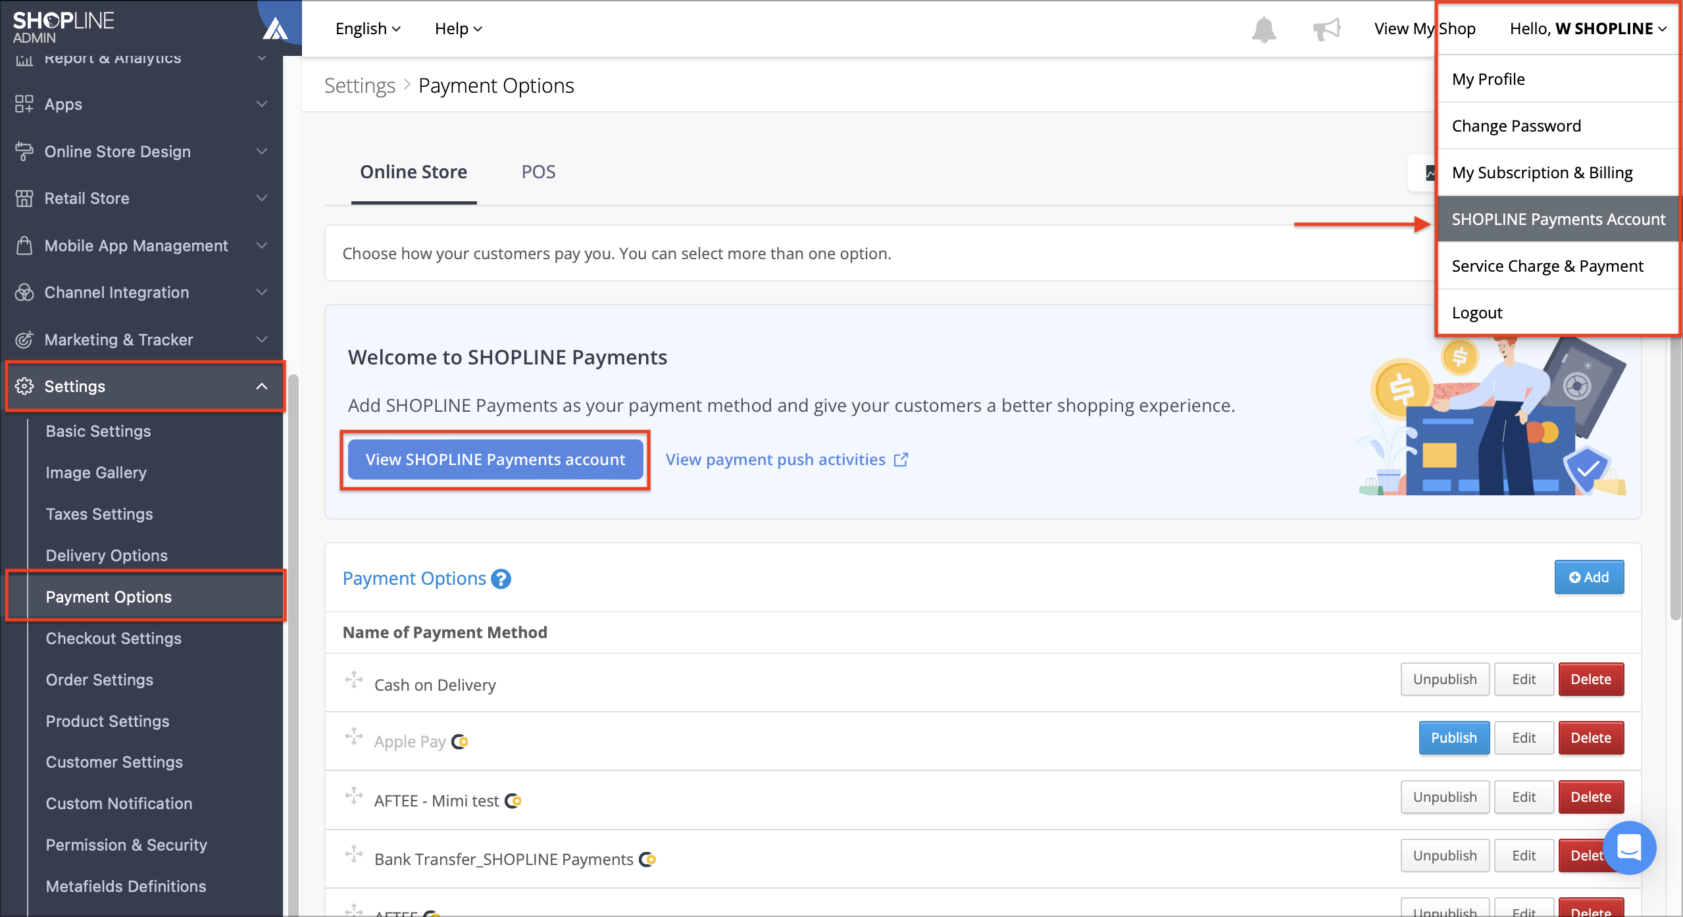
Task: Click the SHOPLINE Admin logo
Action: point(63,28)
